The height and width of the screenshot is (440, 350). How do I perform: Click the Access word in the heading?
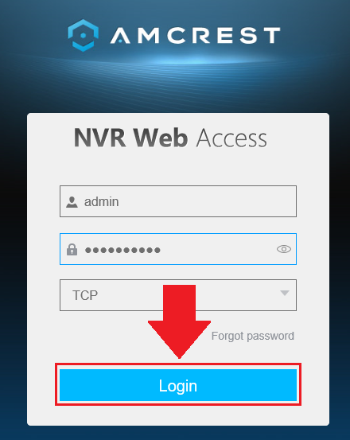pyautogui.click(x=231, y=138)
